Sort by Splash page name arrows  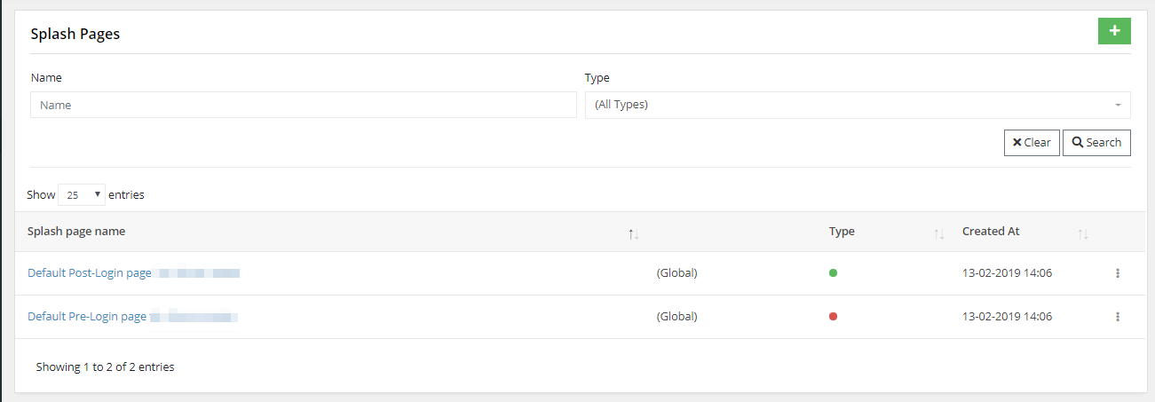[633, 234]
